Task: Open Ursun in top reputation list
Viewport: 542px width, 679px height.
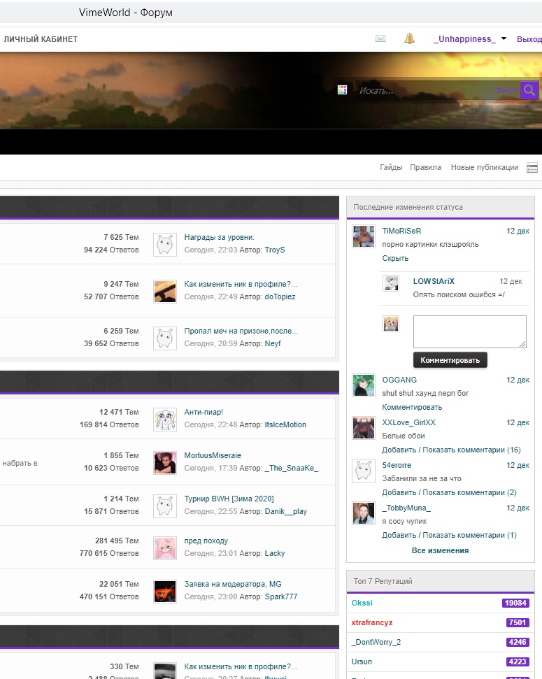Action: coord(362,662)
